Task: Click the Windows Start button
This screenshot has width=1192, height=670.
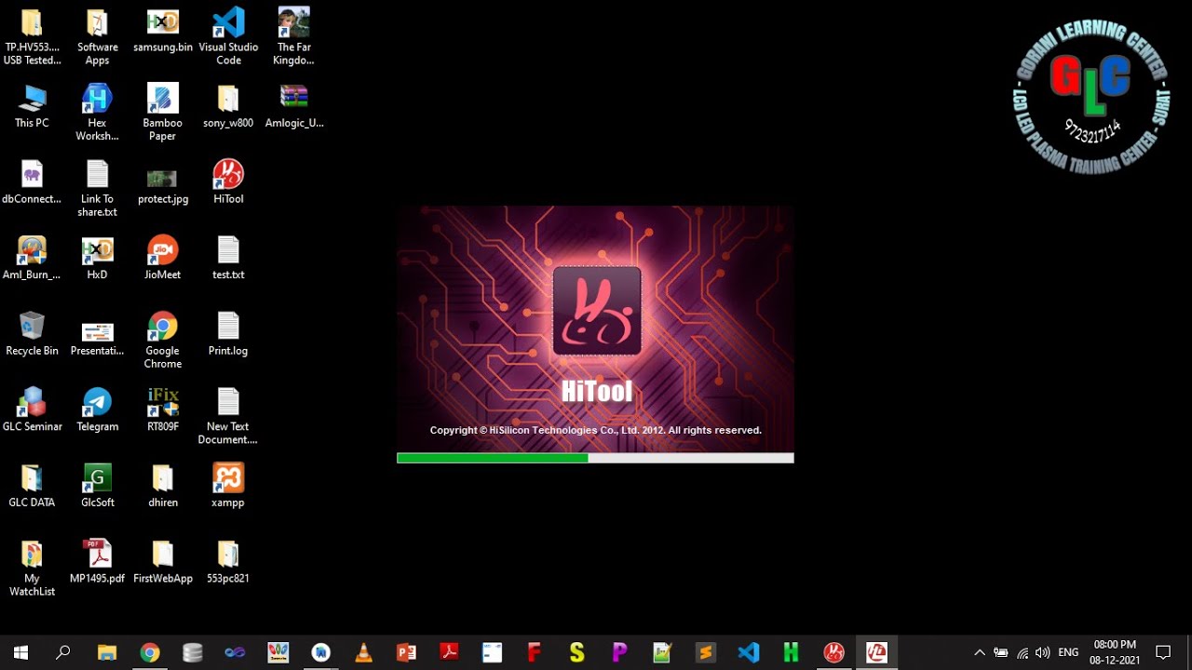Action: [x=20, y=652]
